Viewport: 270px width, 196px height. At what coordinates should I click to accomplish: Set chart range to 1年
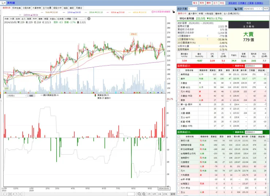tap(159, 194)
